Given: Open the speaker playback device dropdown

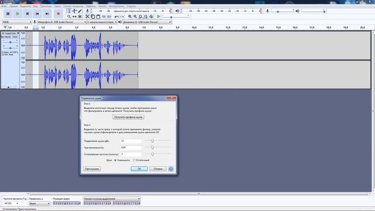Looking at the screenshot, I should coord(147,22).
